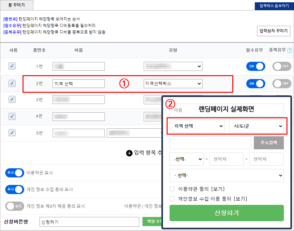Toggle 이용약관 표시 switch off

click(x=15, y=173)
